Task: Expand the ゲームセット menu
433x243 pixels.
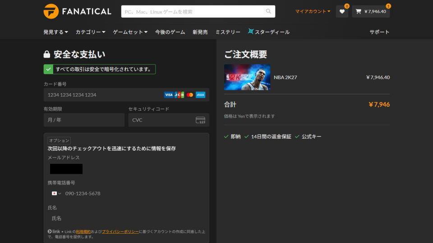Action: (130, 32)
